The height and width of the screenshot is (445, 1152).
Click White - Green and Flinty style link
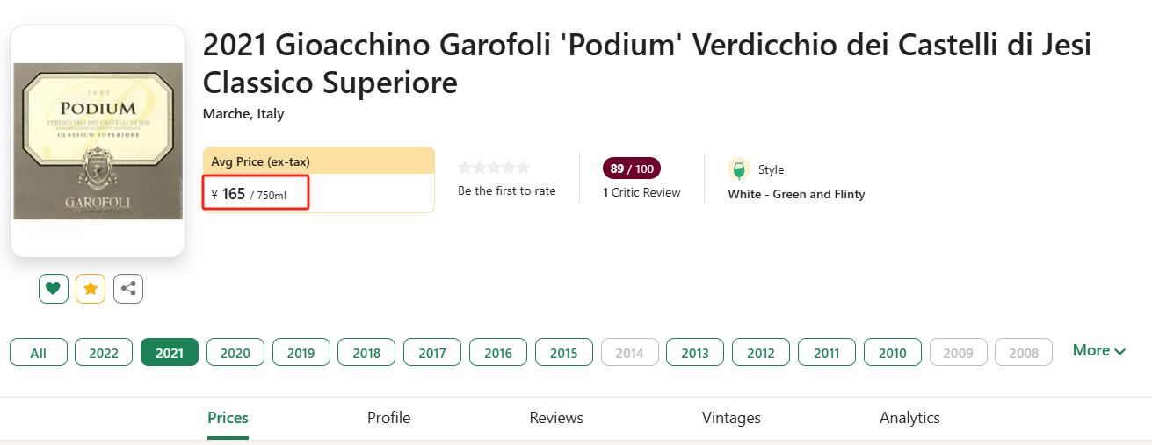click(796, 195)
